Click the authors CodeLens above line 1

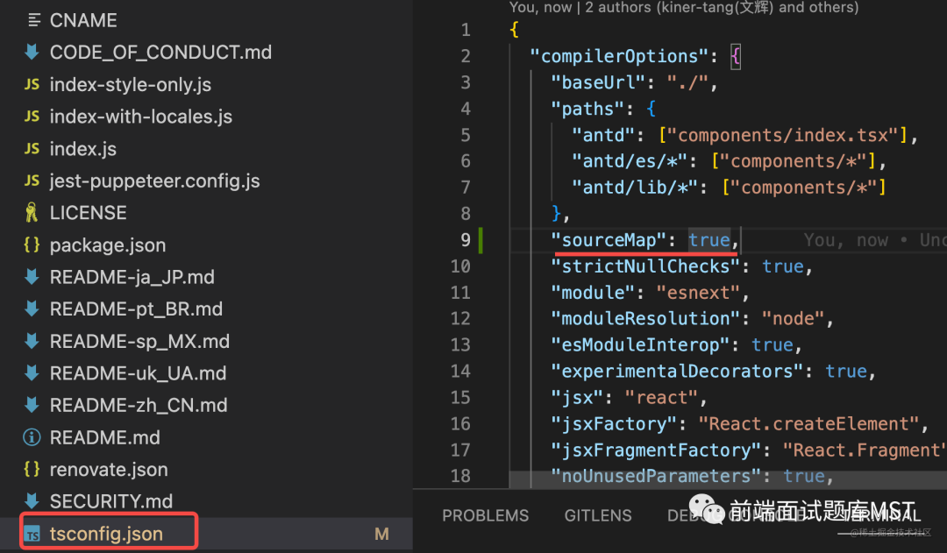point(684,7)
